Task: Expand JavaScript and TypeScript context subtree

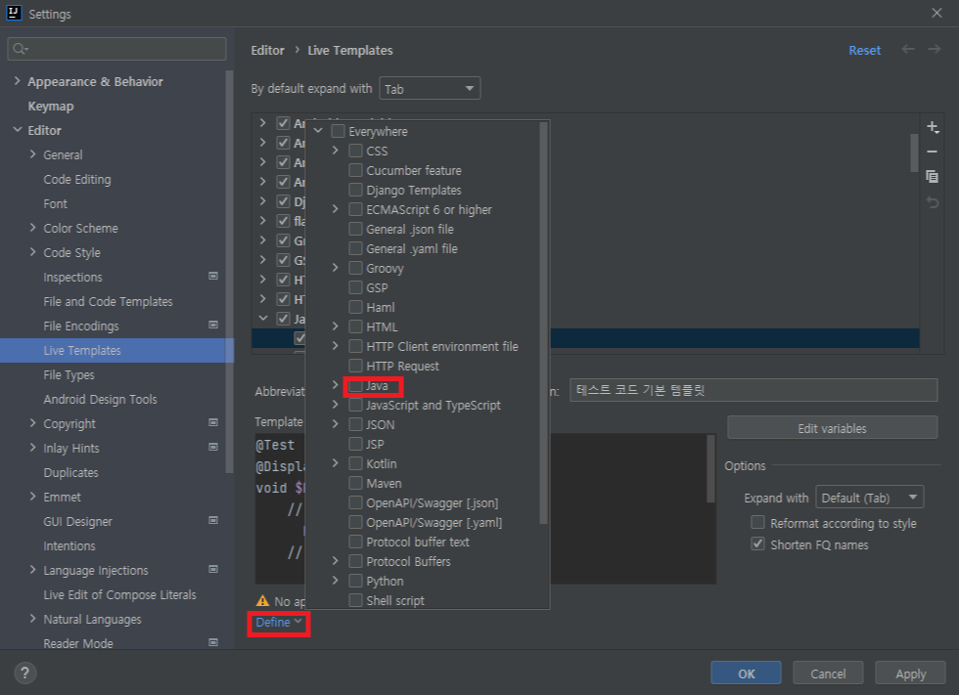Action: pos(335,405)
